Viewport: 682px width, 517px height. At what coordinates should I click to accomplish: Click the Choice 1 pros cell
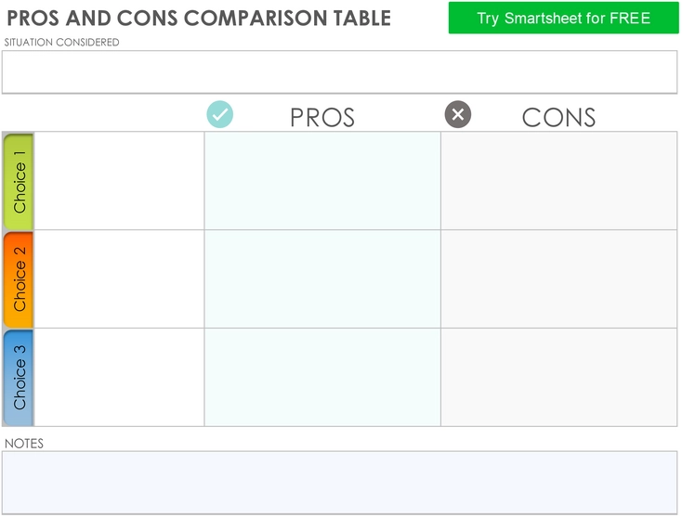(322, 181)
